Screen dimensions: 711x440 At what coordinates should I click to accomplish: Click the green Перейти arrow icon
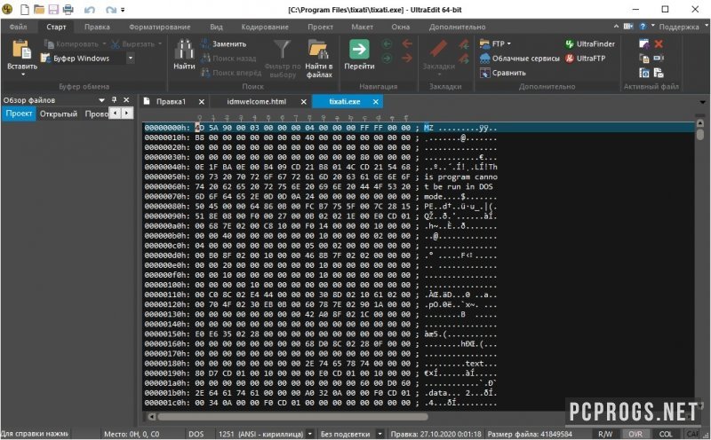[359, 50]
